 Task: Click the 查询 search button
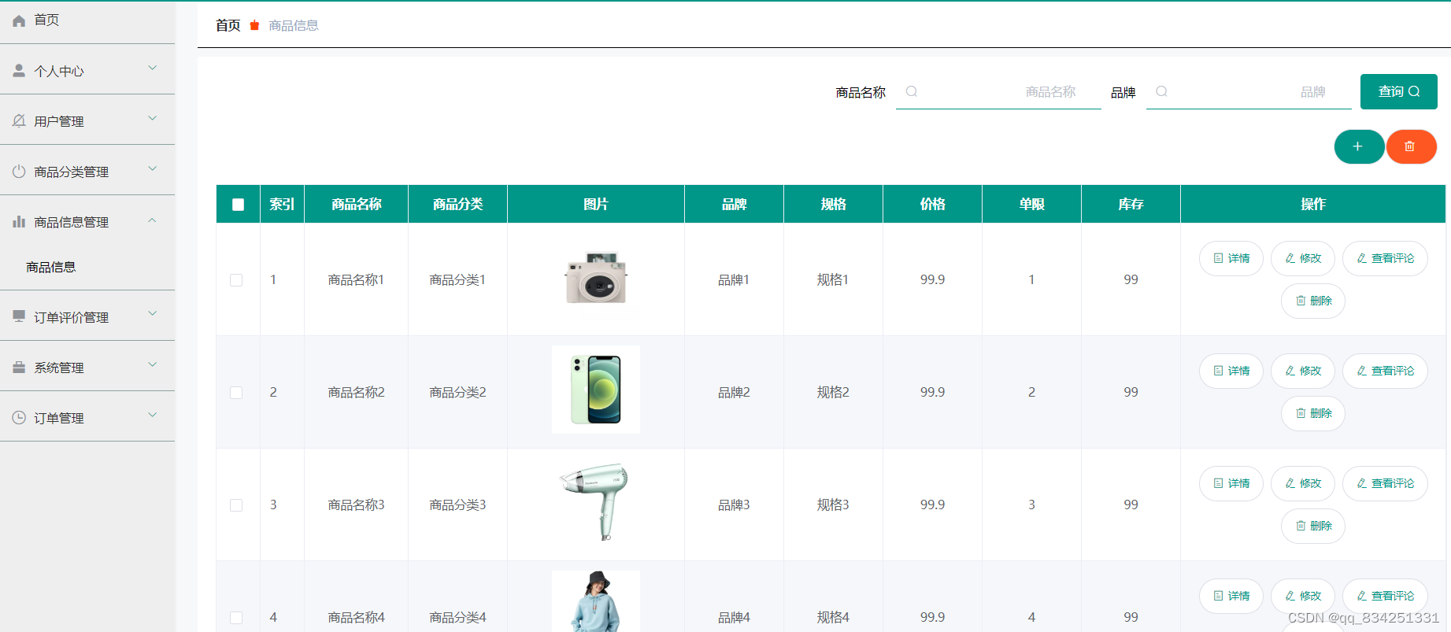click(1398, 91)
